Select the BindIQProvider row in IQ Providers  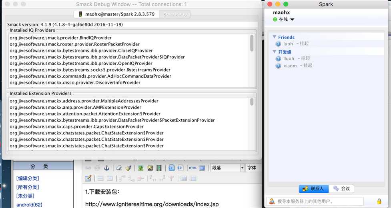click(x=129, y=38)
